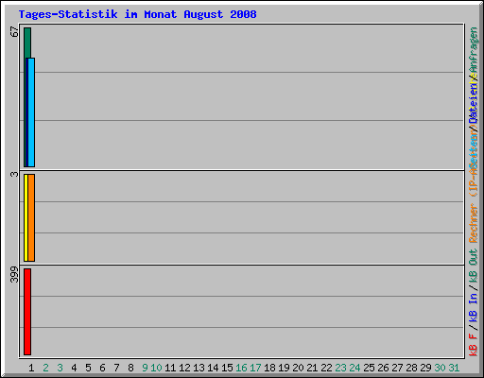Viewport: 484px width, 378px height.
Task: Click day label '6' on the x-axis
Action: tap(102, 368)
